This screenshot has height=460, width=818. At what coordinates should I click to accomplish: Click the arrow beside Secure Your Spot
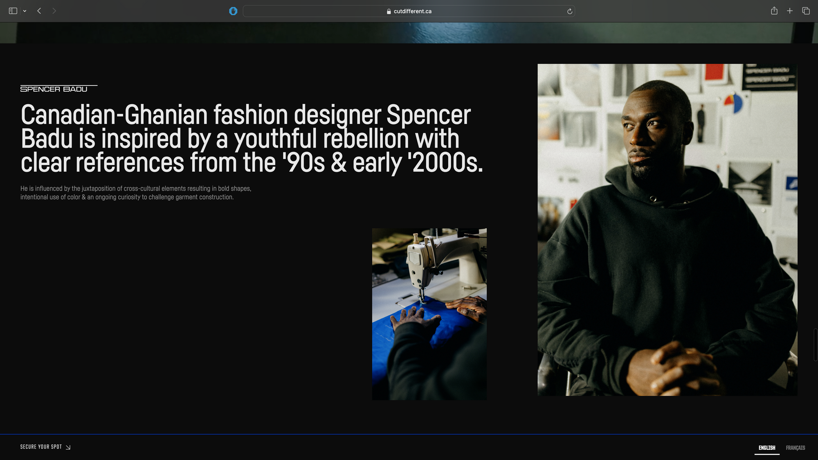68,447
